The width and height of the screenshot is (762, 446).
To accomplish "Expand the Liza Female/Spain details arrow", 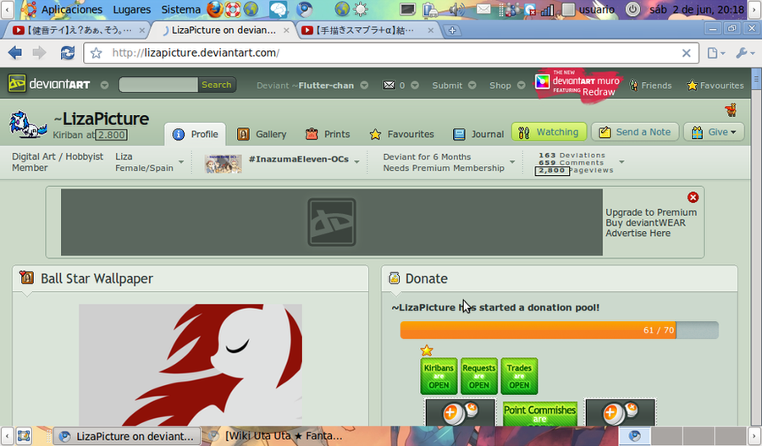I will point(181,162).
